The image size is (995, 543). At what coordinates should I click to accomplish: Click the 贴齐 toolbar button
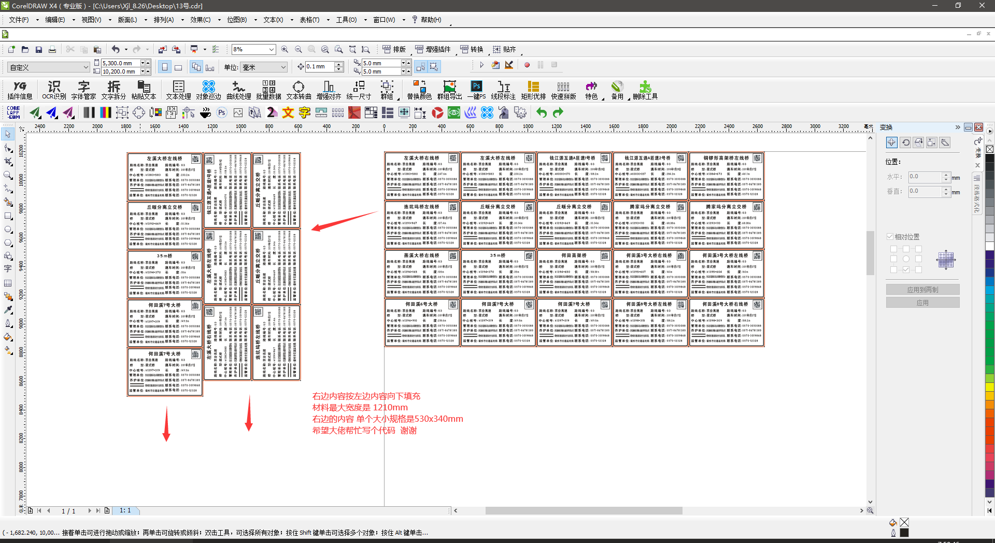click(504, 49)
